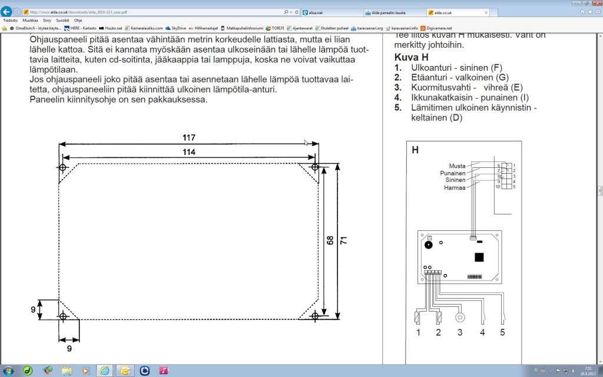Click the Refresh icon in the address bar
603x377 pixels.
click(296, 12)
